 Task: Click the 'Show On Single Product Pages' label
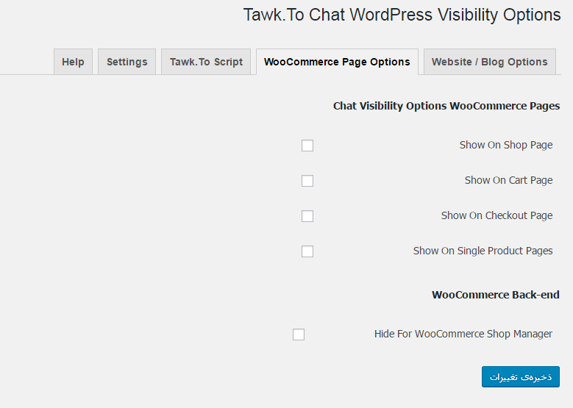point(483,251)
